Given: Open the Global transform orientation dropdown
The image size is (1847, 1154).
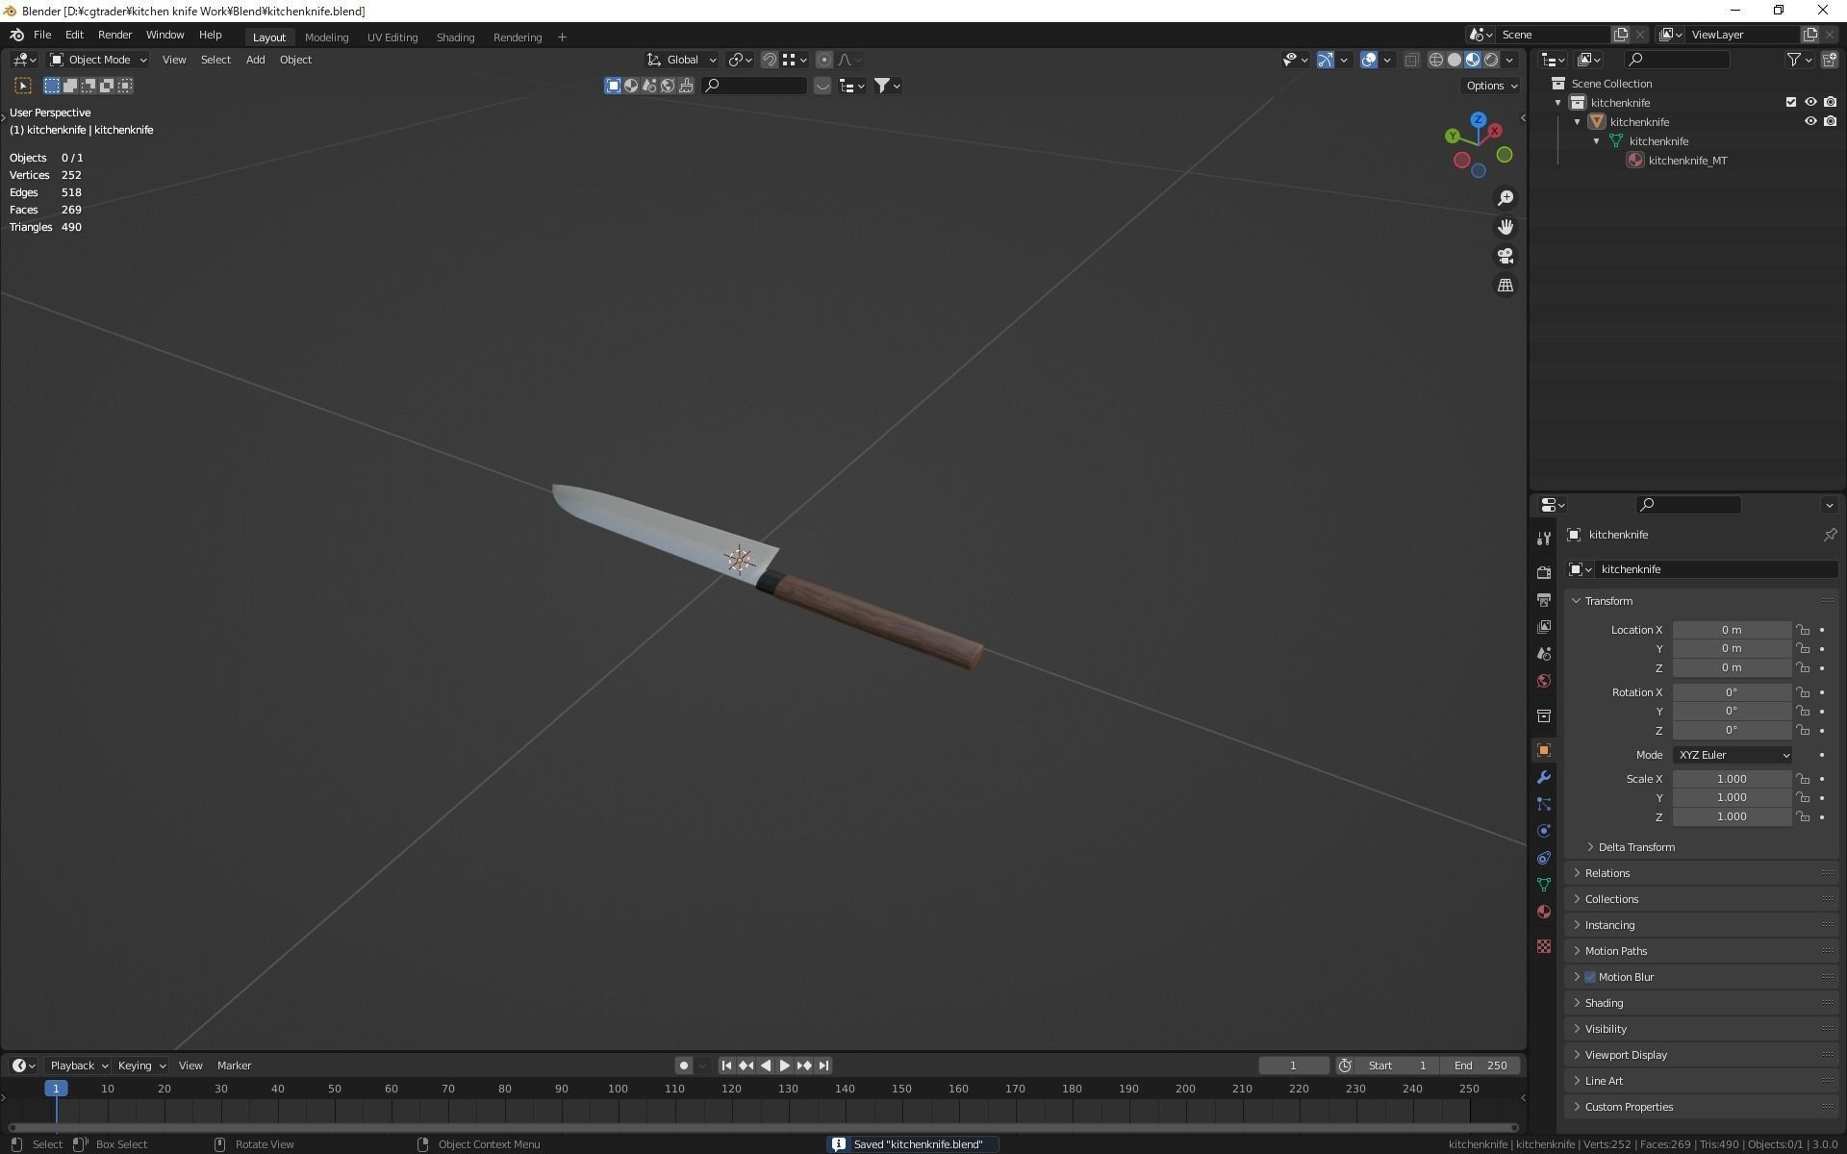Looking at the screenshot, I should click(681, 60).
